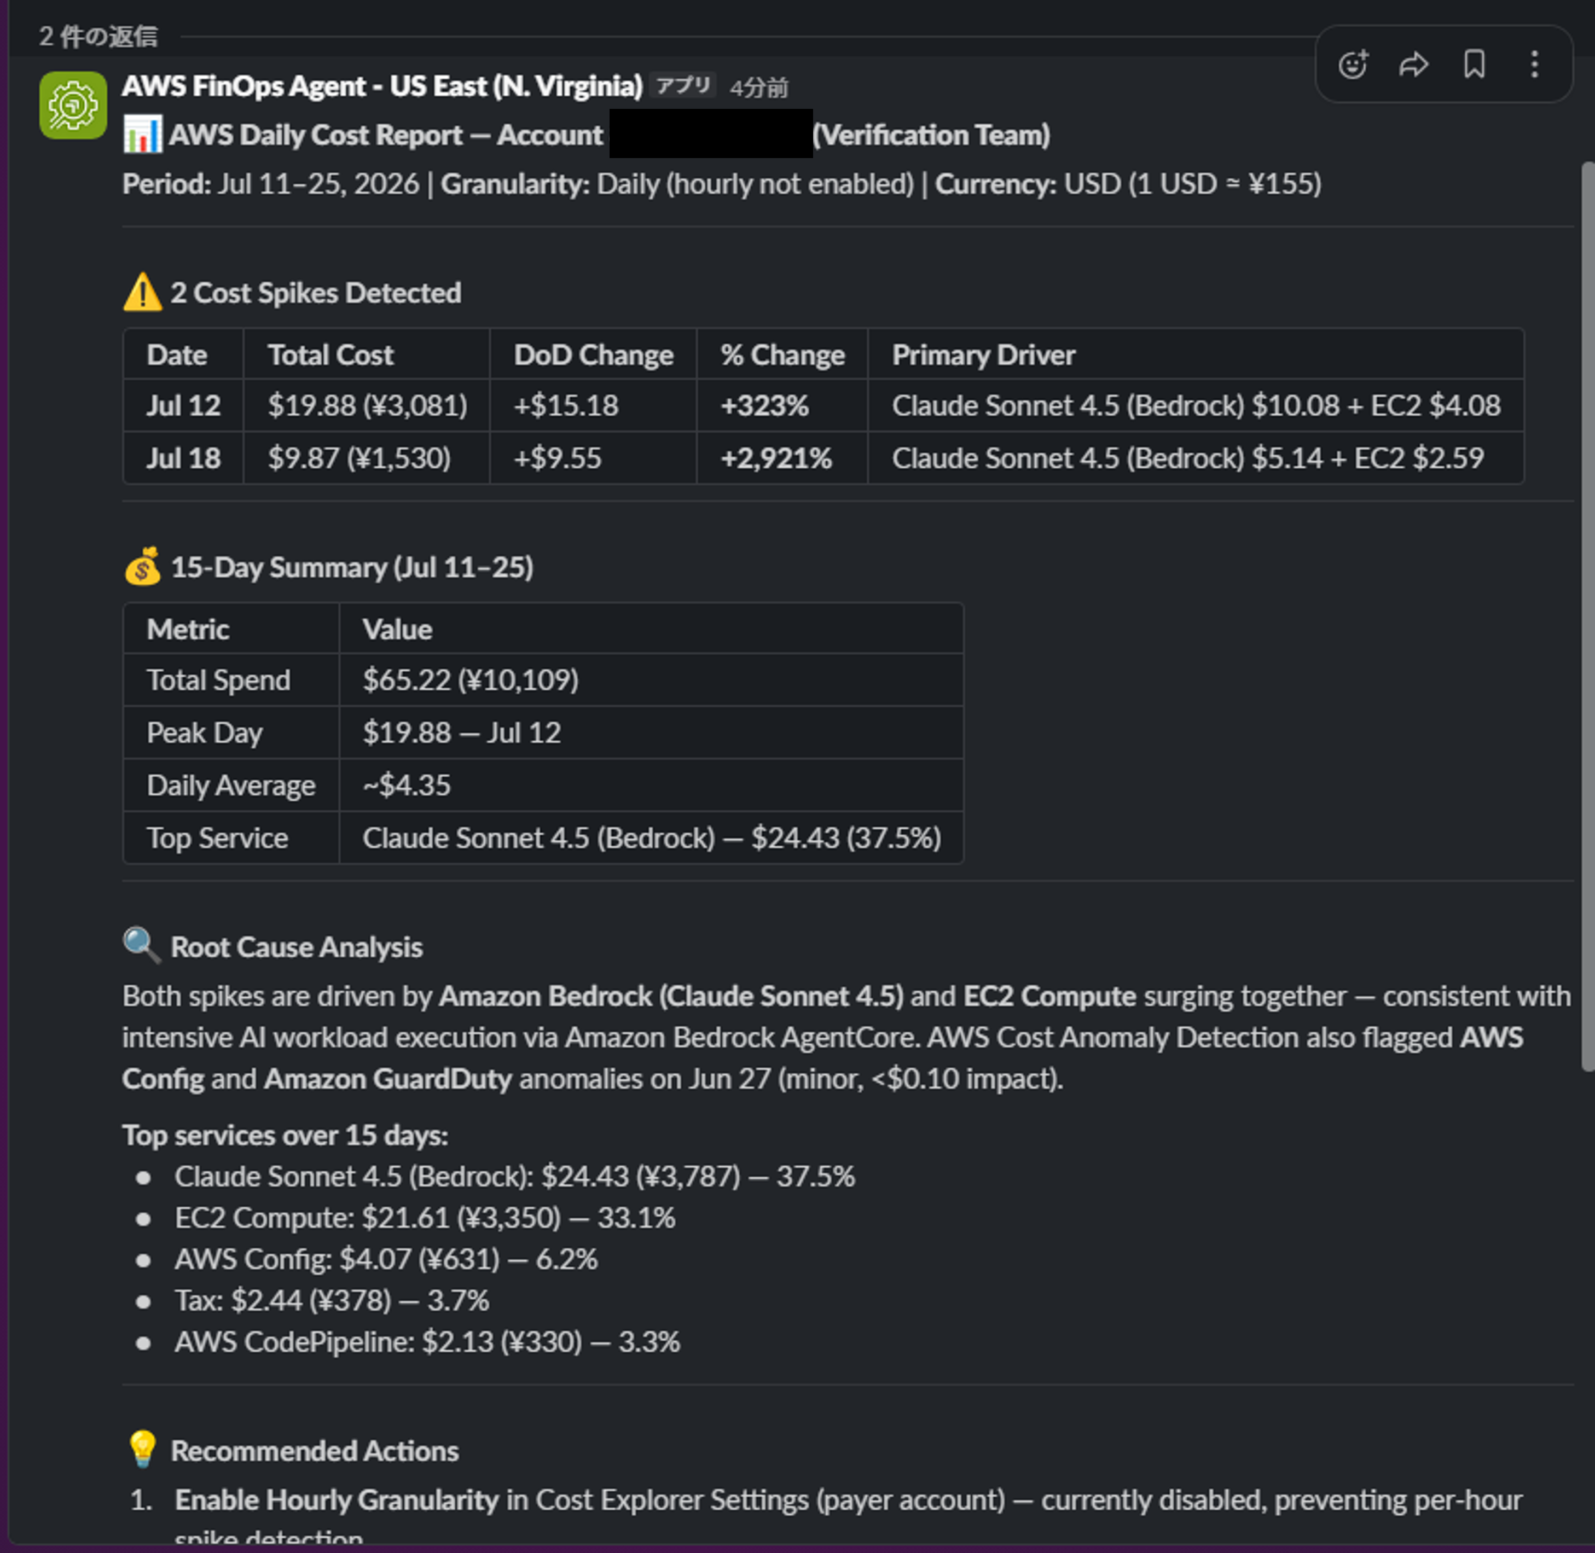
Task: Click the Primary Driver column header
Action: tap(983, 355)
